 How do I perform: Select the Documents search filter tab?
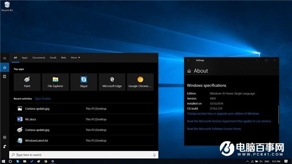coord(39,58)
